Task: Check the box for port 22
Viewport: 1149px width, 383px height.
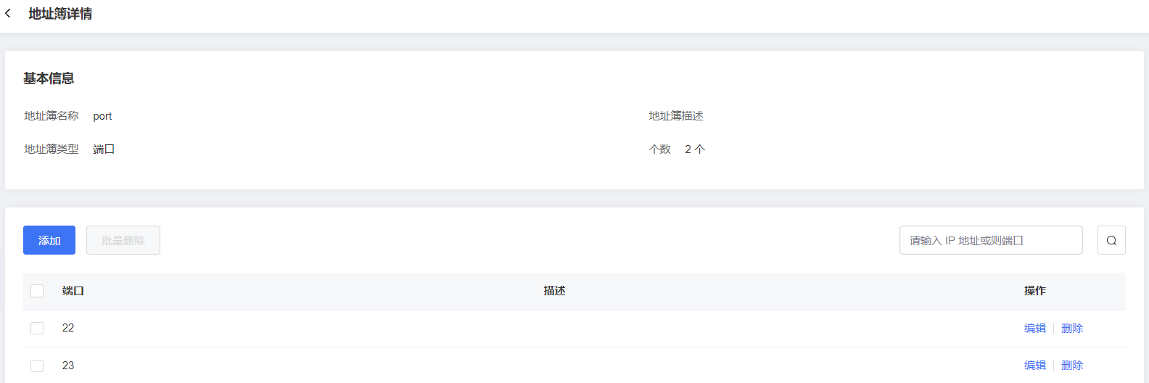Action: click(37, 329)
